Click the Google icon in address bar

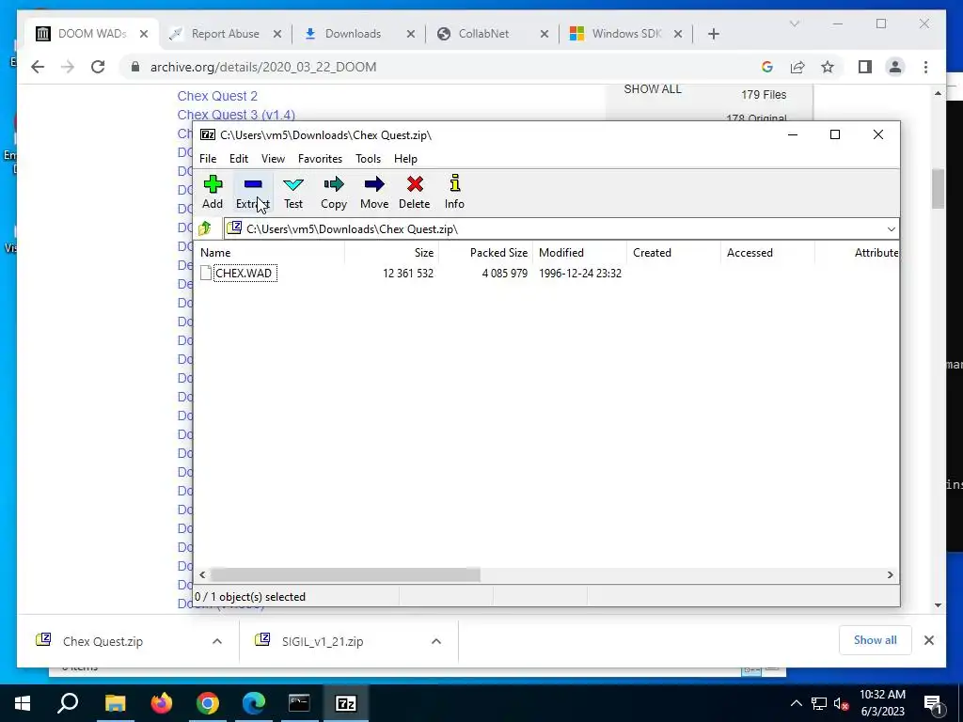767,67
